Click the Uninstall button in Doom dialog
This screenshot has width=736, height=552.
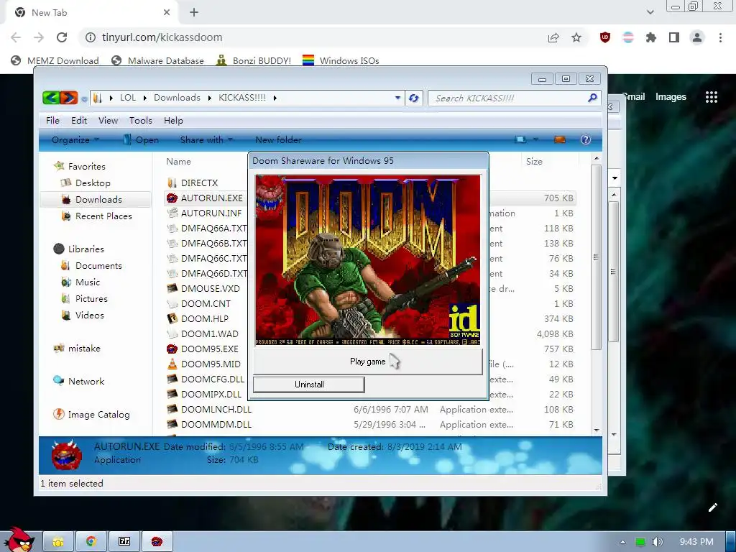pyautogui.click(x=309, y=385)
